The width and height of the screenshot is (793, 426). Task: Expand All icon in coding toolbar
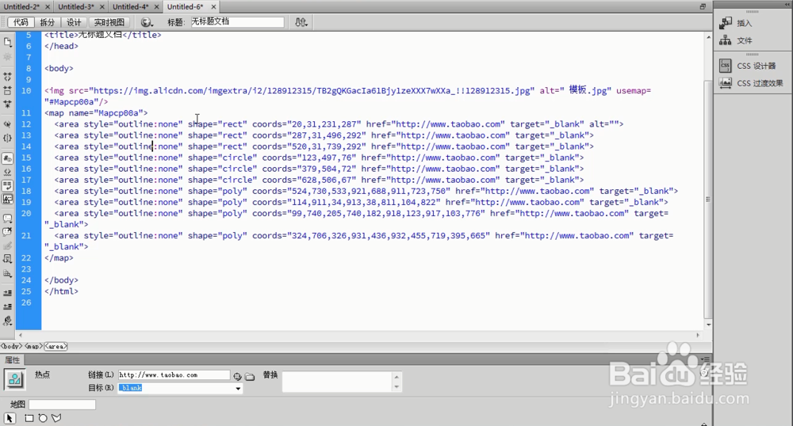8,105
